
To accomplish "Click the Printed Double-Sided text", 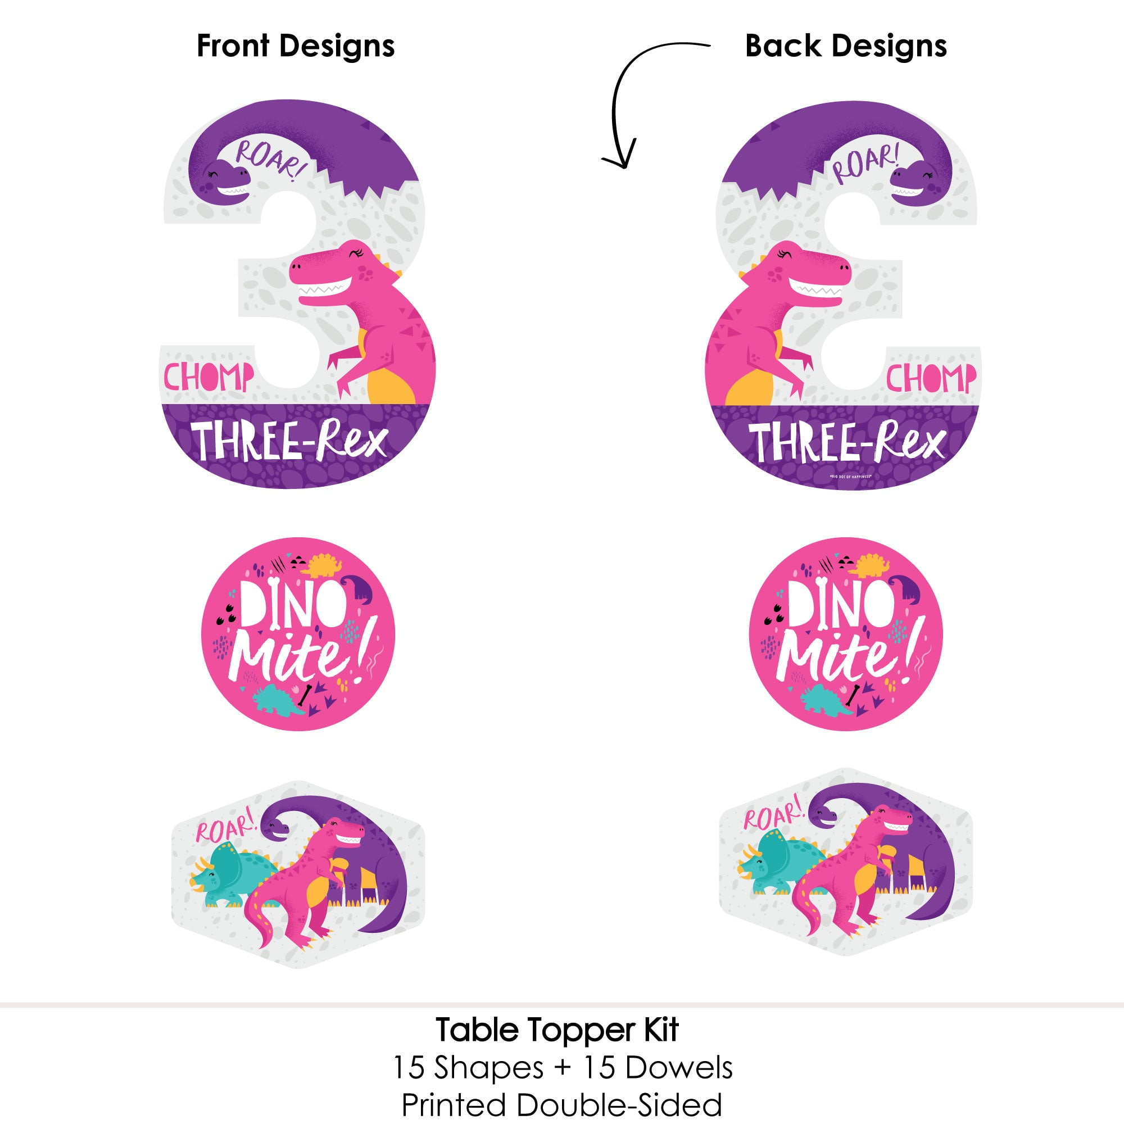I will pyautogui.click(x=562, y=1105).
